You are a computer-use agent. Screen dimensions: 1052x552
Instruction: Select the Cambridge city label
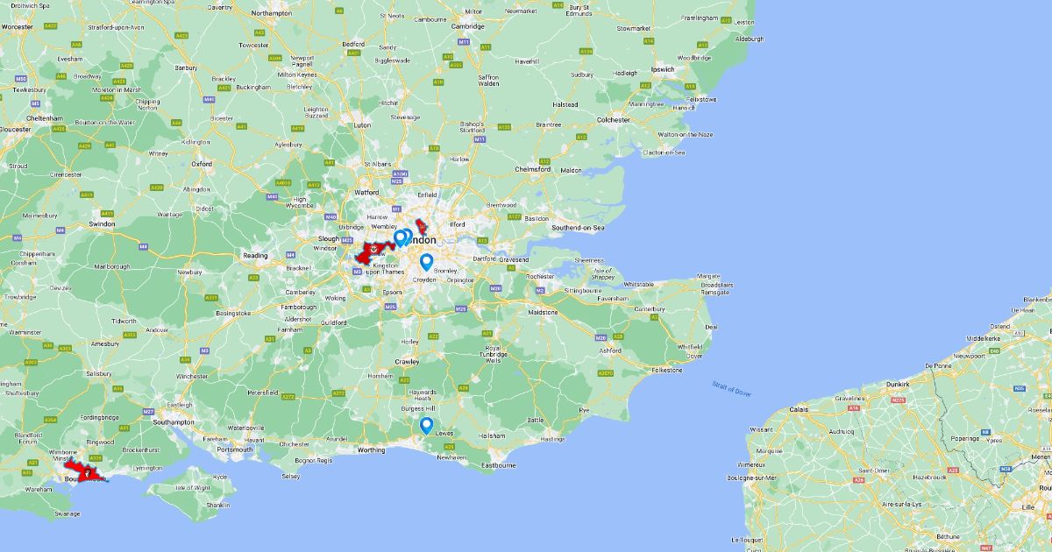point(467,26)
